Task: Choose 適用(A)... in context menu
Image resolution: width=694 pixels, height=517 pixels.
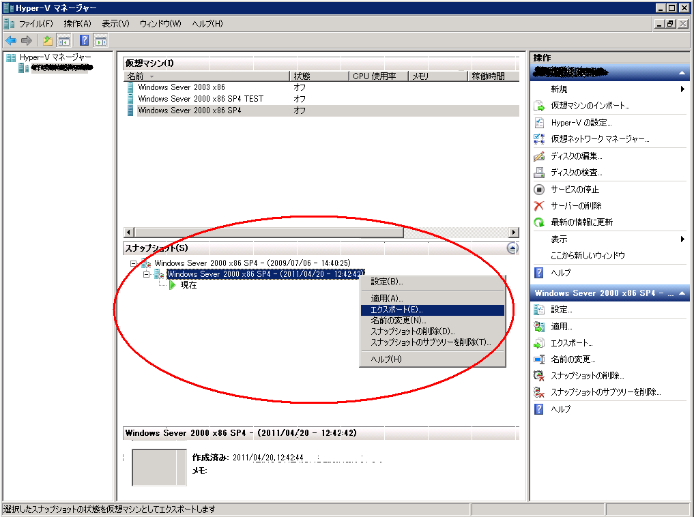Action: [x=433, y=299]
